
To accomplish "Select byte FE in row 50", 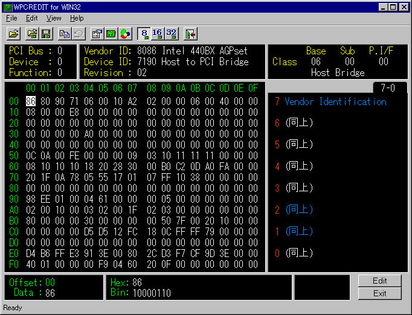I will pos(74,156).
